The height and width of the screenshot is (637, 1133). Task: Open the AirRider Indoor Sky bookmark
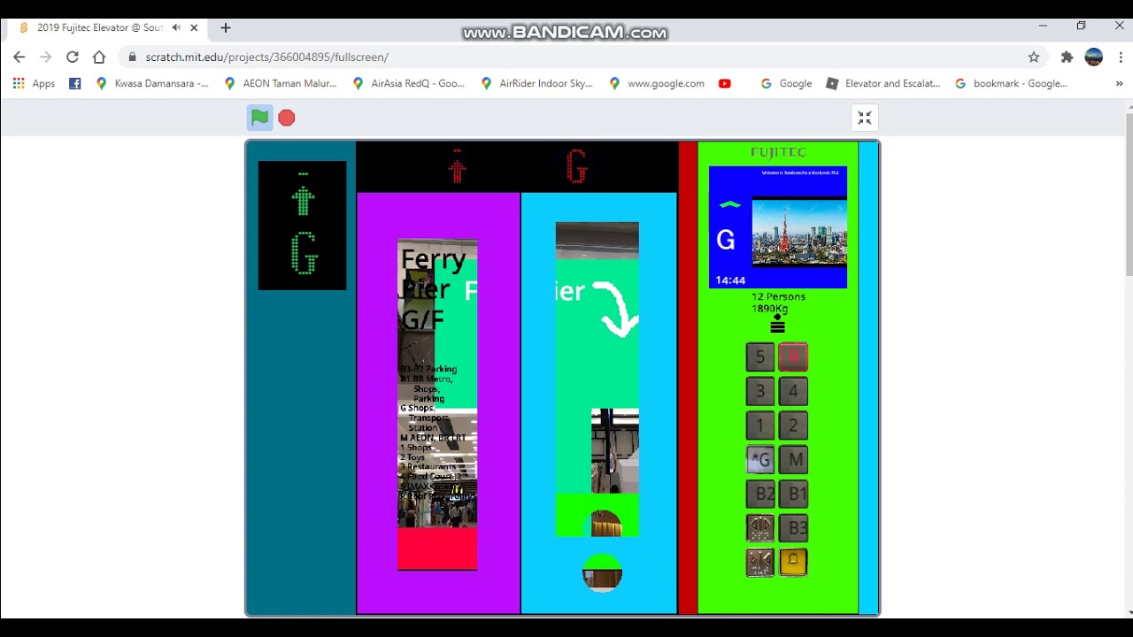tap(537, 83)
